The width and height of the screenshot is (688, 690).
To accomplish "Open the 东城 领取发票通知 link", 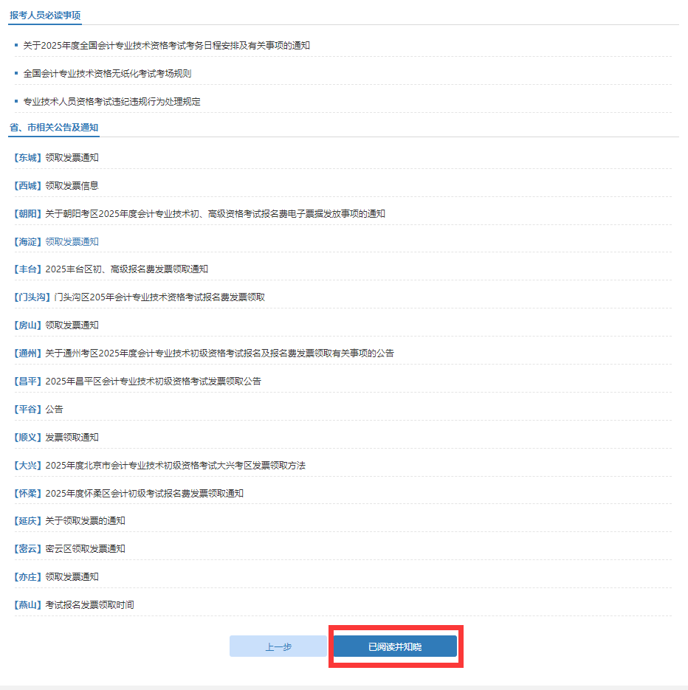I will 72,158.
